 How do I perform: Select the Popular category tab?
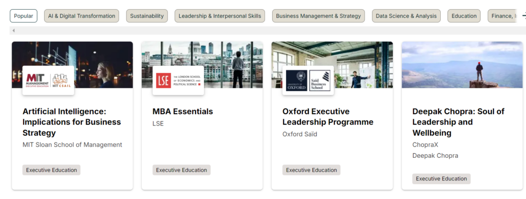(x=24, y=16)
